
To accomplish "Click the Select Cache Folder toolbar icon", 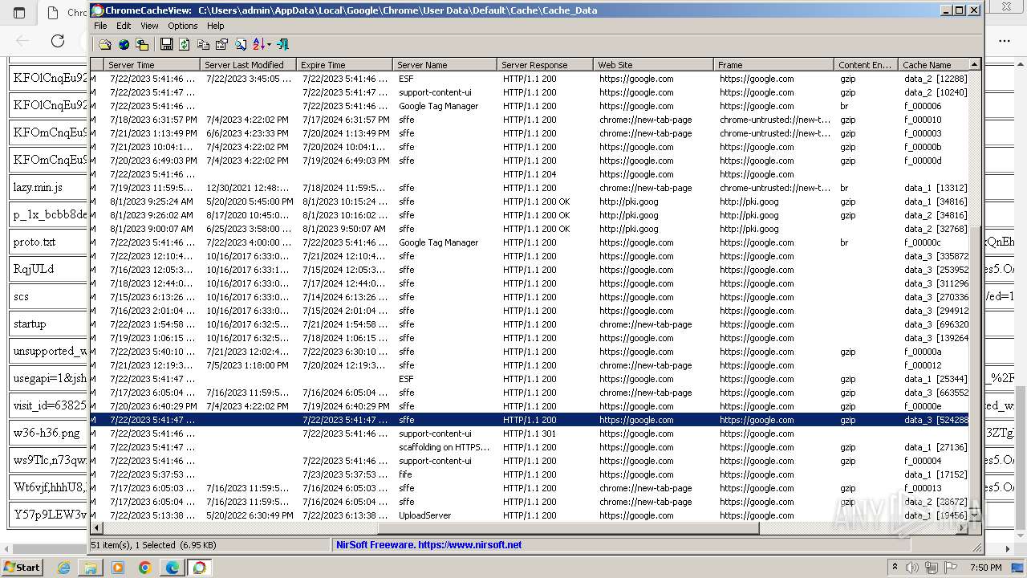I will 105,44.
